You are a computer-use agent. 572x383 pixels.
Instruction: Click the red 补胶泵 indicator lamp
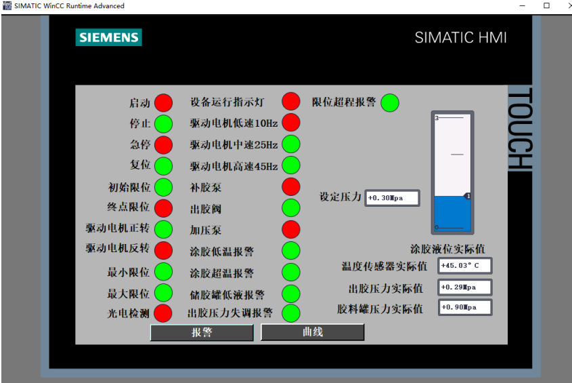291,186
